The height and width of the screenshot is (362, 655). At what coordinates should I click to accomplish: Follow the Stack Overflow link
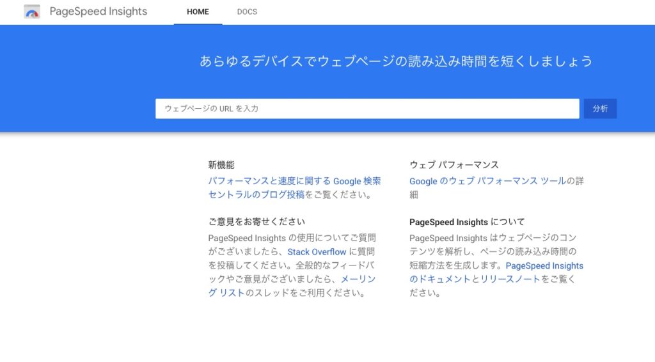click(x=317, y=252)
